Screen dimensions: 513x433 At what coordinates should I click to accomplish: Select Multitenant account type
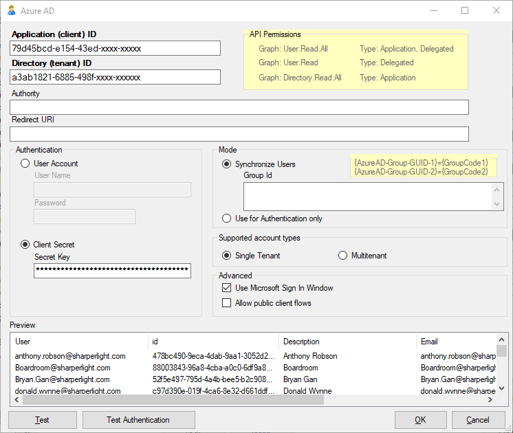(x=342, y=256)
